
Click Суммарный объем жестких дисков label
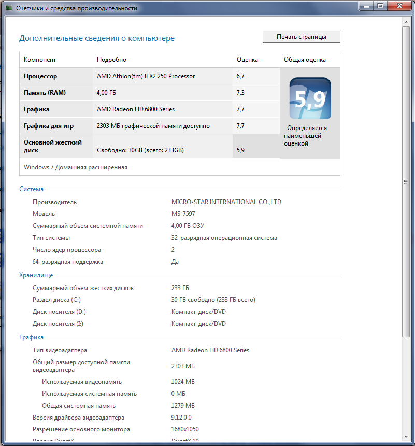tap(83, 288)
